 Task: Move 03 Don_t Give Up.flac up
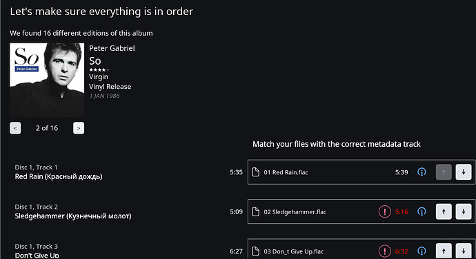[x=444, y=251]
